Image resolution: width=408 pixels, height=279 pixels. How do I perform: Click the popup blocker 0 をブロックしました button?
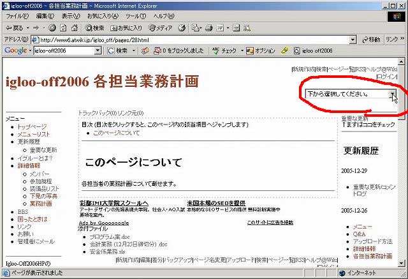pyautogui.click(x=178, y=50)
